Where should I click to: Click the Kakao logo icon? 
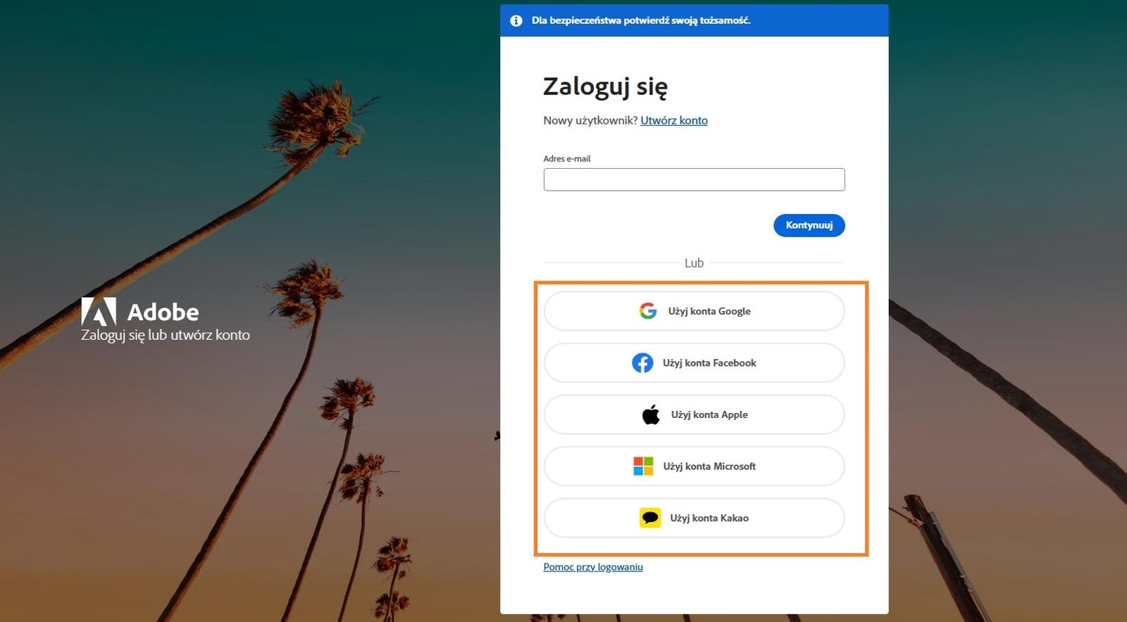[x=650, y=518]
